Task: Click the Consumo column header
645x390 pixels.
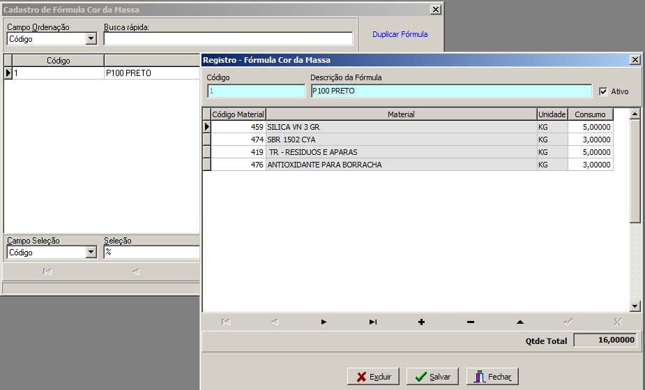Action: click(591, 114)
